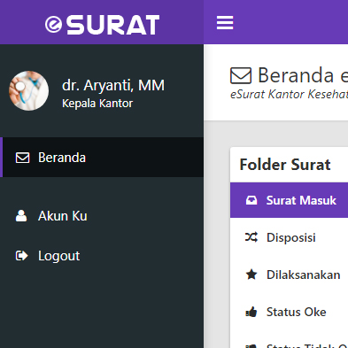Image resolution: width=348 pixels, height=348 pixels.
Task: Click the Dilaksanakan star icon
Action: tap(251, 275)
